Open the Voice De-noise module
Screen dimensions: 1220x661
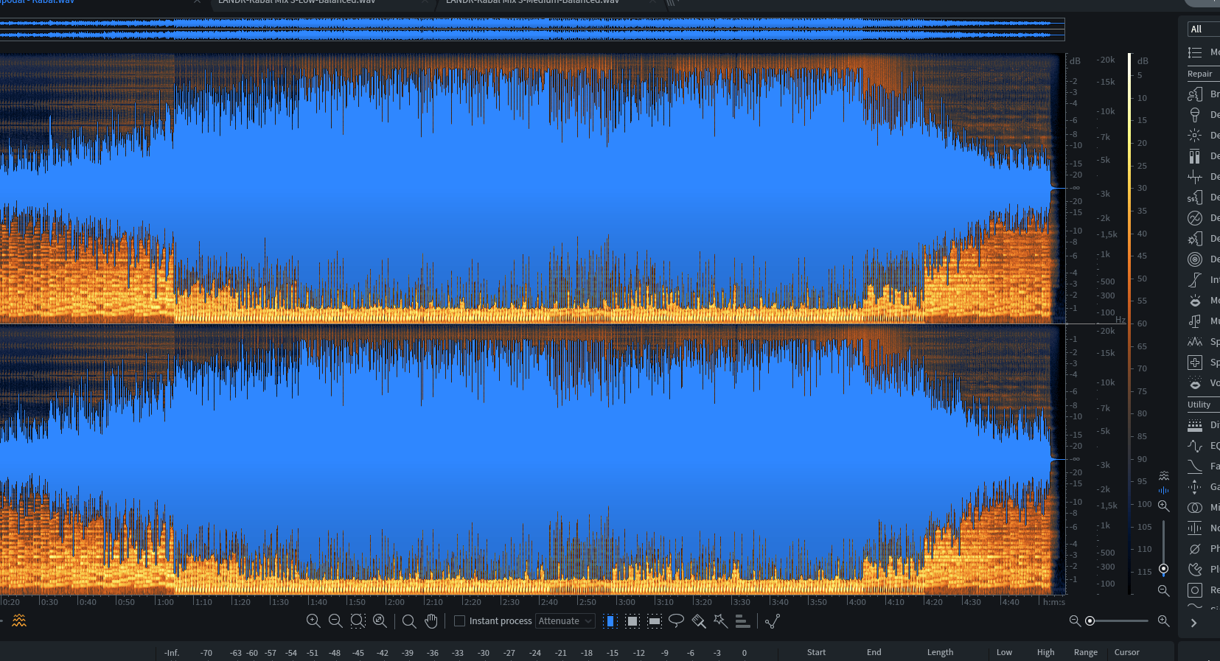[1195, 382]
